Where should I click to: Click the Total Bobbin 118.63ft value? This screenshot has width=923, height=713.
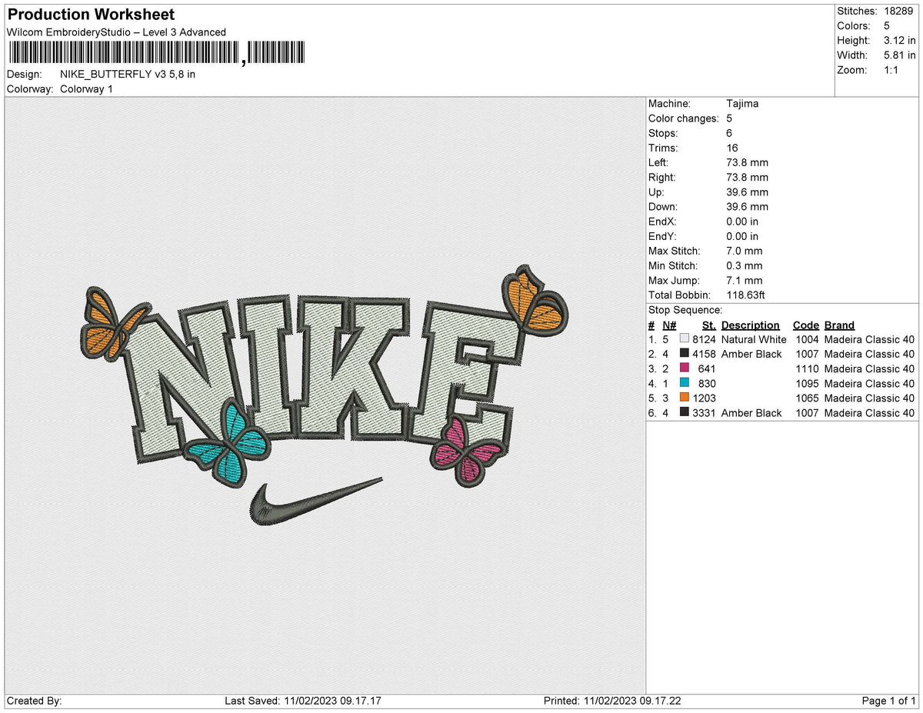coord(745,295)
